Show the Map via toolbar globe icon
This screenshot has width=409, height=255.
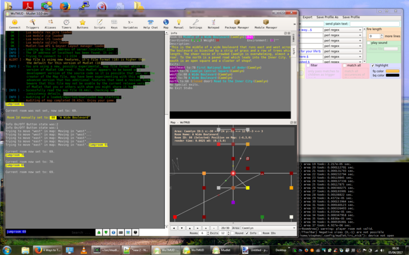click(166, 24)
